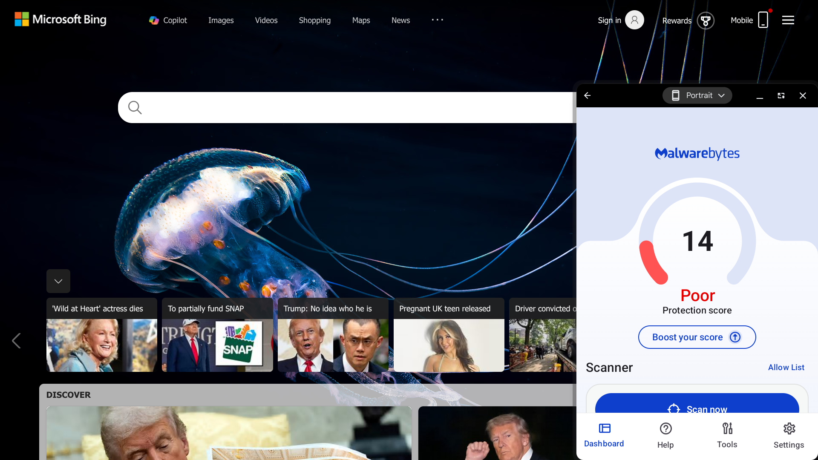Click the DISCOVER section heading
The image size is (818, 460).
coord(69,395)
